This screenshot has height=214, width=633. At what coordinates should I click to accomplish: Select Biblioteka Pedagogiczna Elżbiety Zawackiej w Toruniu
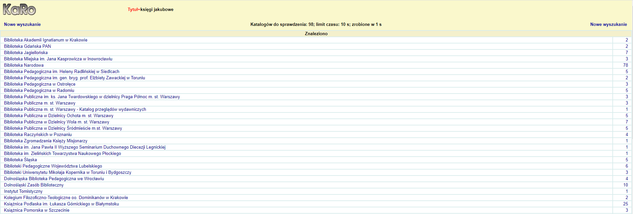75,78
